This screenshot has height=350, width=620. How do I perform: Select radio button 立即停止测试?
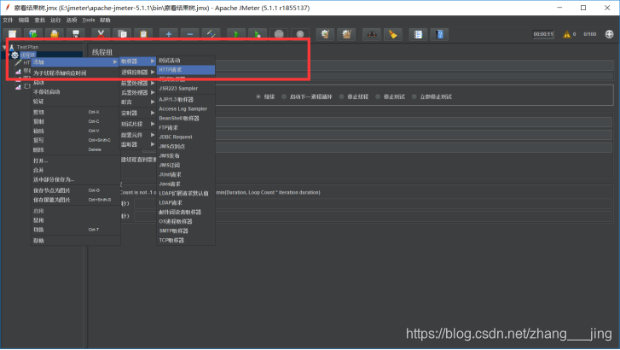coord(414,96)
